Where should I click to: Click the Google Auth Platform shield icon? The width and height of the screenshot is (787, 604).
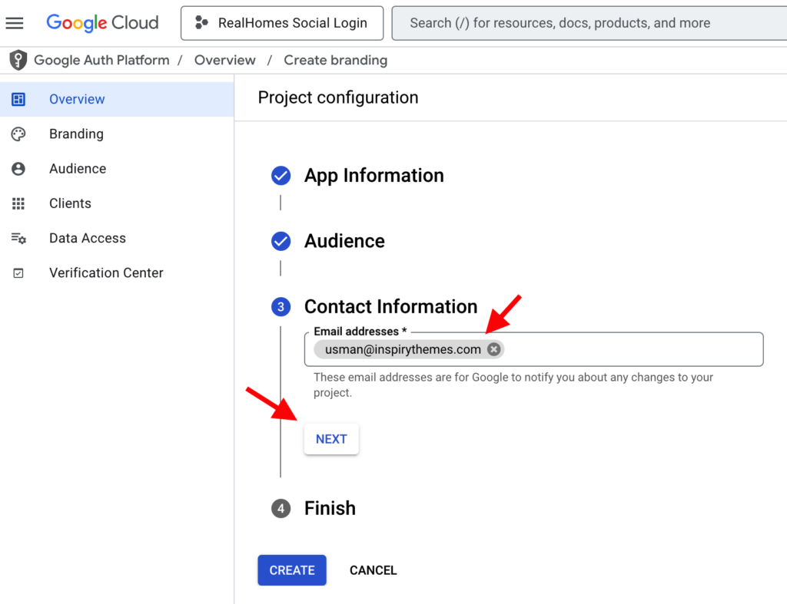point(18,60)
